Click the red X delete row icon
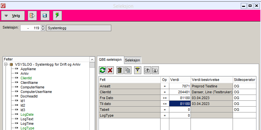Screen dimensions: 261x130 [110, 70]
